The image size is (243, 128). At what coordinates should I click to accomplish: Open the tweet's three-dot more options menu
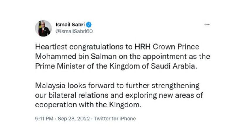(x=207, y=25)
